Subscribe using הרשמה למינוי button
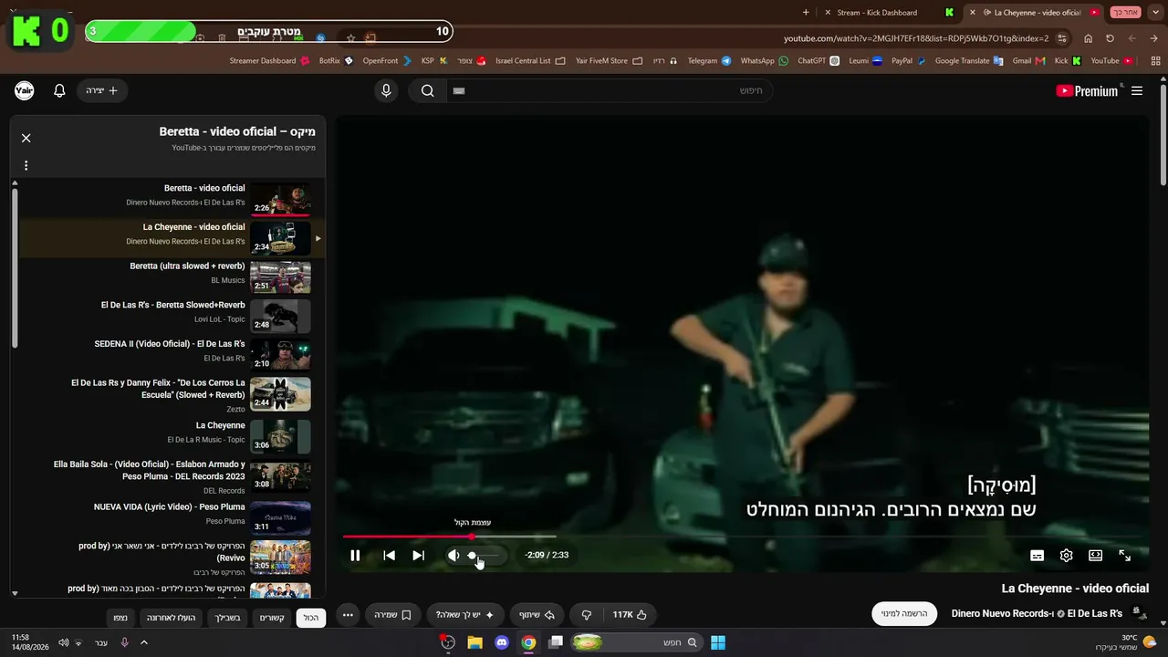 pos(904,613)
